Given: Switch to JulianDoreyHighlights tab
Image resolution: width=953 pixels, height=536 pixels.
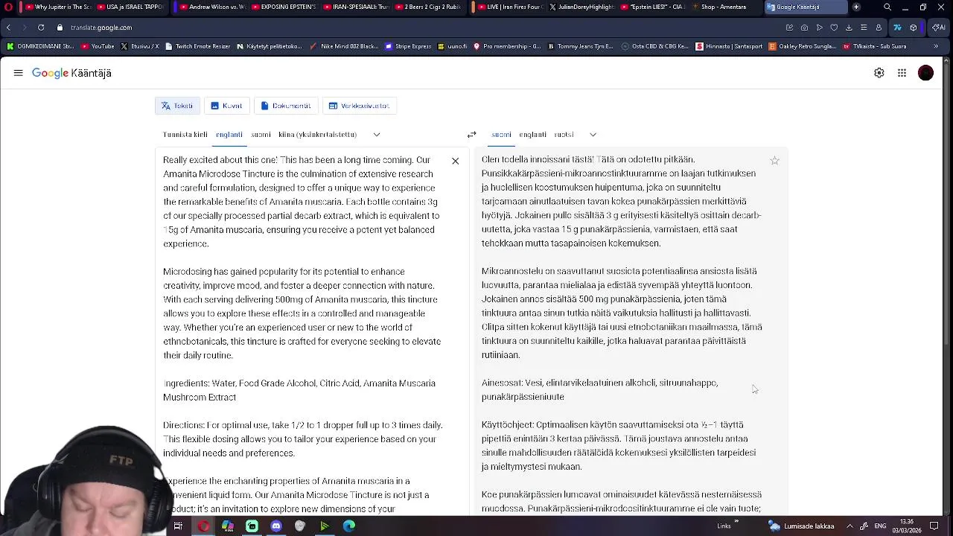Looking at the screenshot, I should 581,7.
